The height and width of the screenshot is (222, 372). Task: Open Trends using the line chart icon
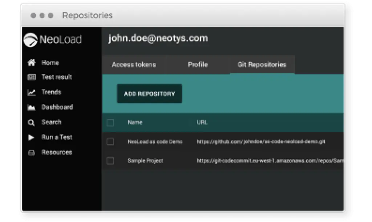(x=32, y=92)
